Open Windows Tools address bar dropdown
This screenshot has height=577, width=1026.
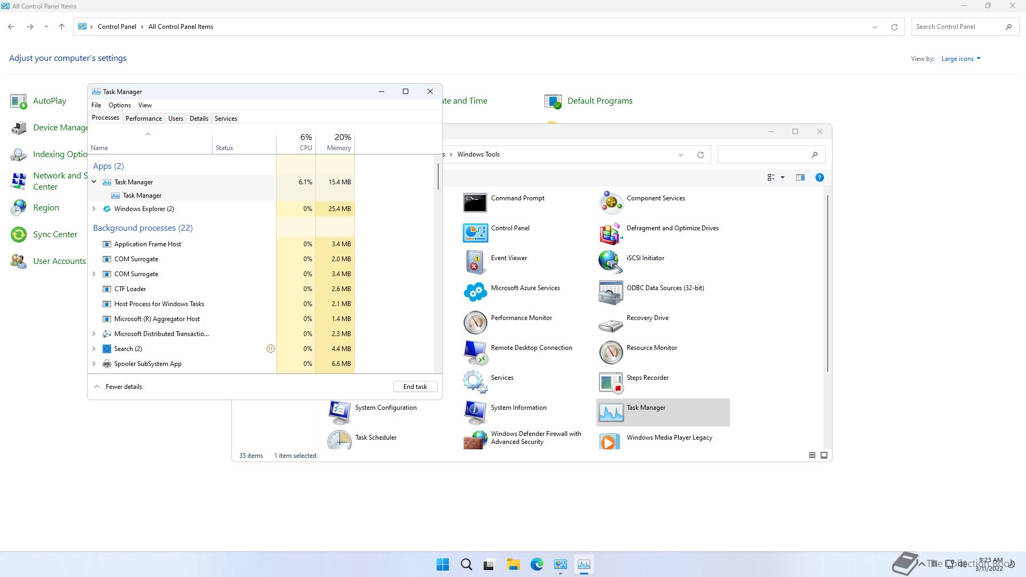point(681,155)
